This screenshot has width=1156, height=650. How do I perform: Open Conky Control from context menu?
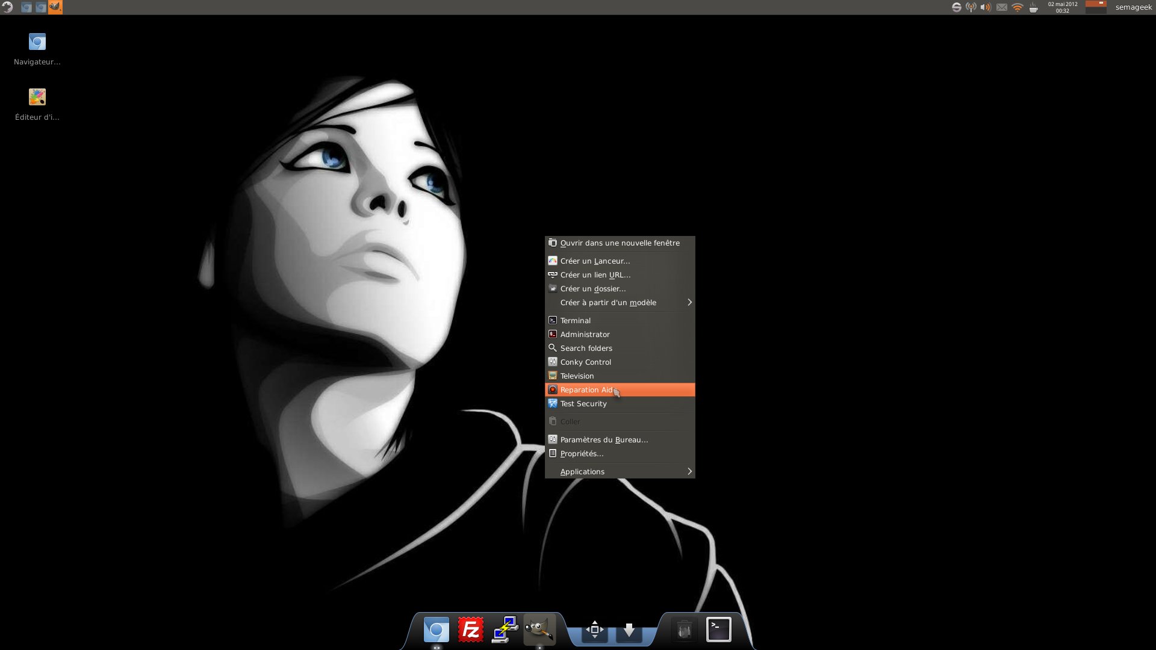(x=620, y=362)
